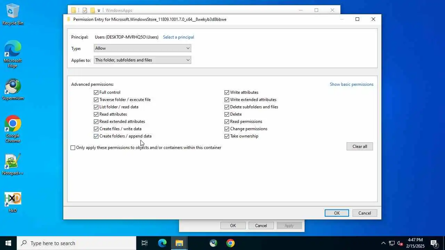Click Supermium icon in the taskbar
The width and height of the screenshot is (445, 250).
(213, 243)
